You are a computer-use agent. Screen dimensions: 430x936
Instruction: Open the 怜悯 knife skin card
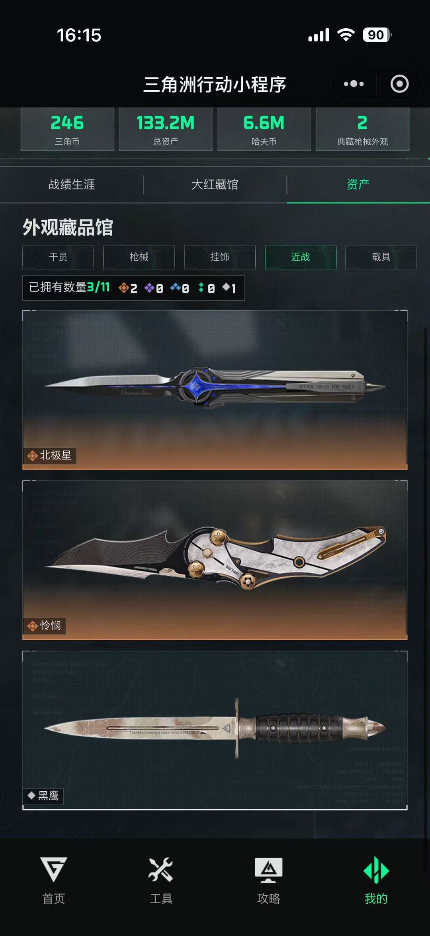pyautogui.click(x=215, y=560)
